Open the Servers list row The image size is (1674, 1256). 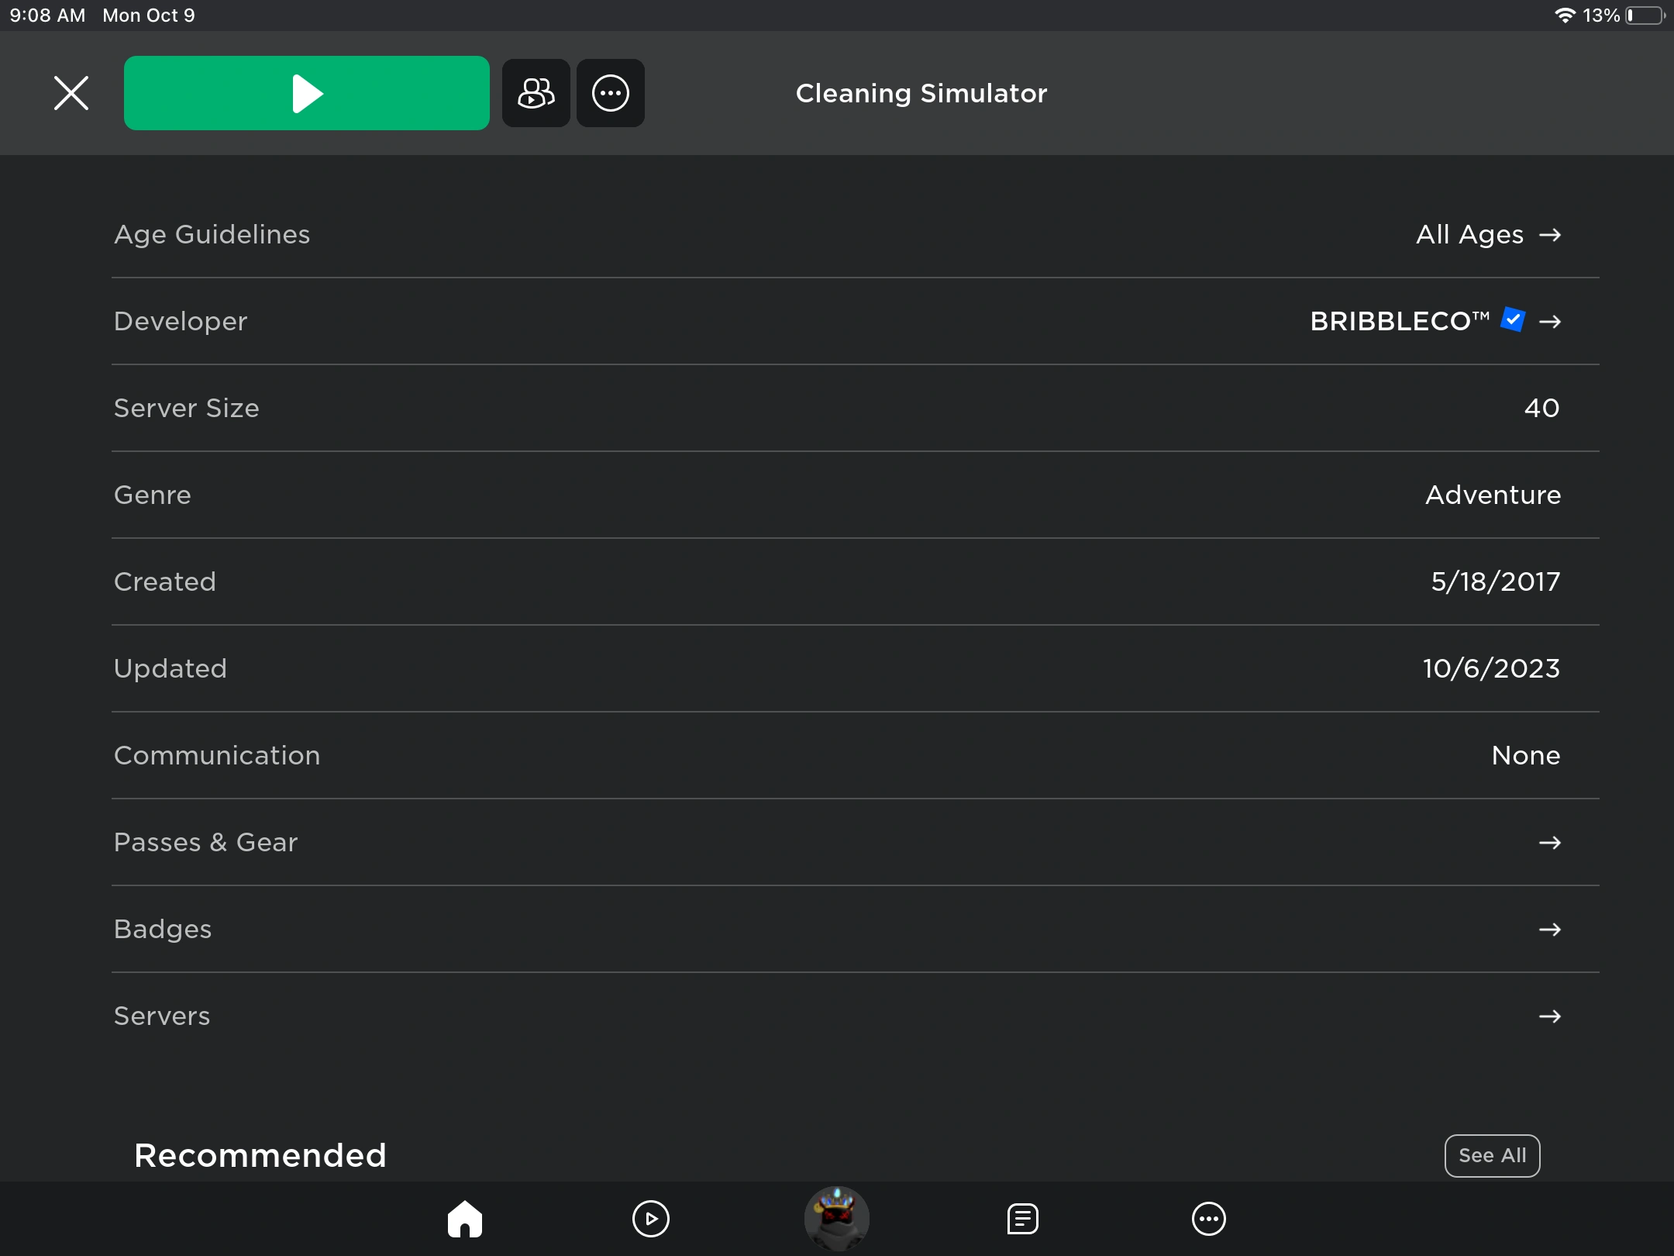[855, 1016]
